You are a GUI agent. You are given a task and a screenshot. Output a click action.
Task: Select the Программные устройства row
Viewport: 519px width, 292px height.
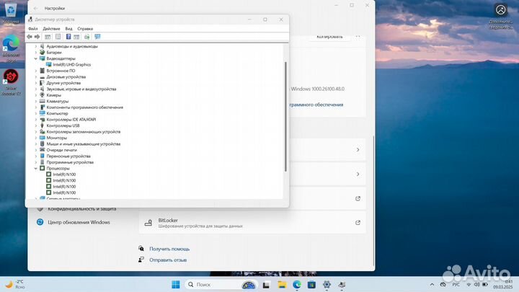pos(70,162)
